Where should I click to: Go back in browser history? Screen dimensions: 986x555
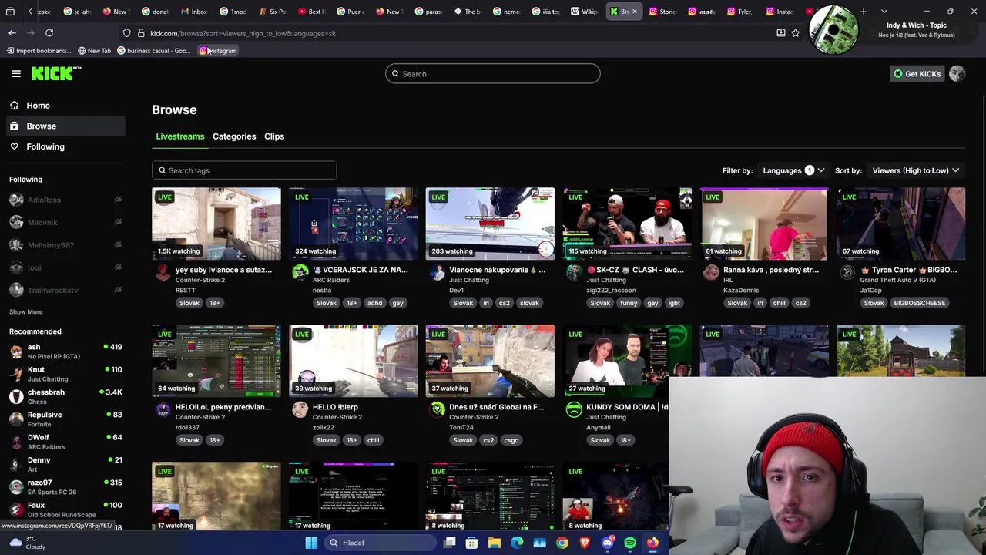pyautogui.click(x=12, y=33)
